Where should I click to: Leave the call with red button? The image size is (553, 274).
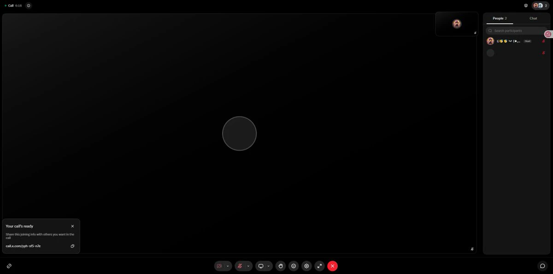click(332, 266)
